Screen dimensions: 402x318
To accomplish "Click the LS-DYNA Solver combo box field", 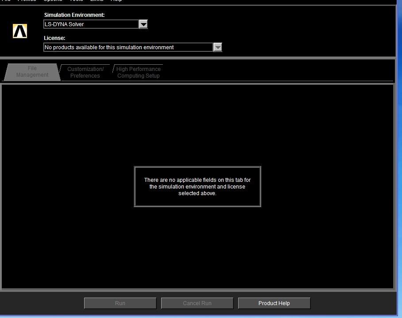I will [91, 24].
